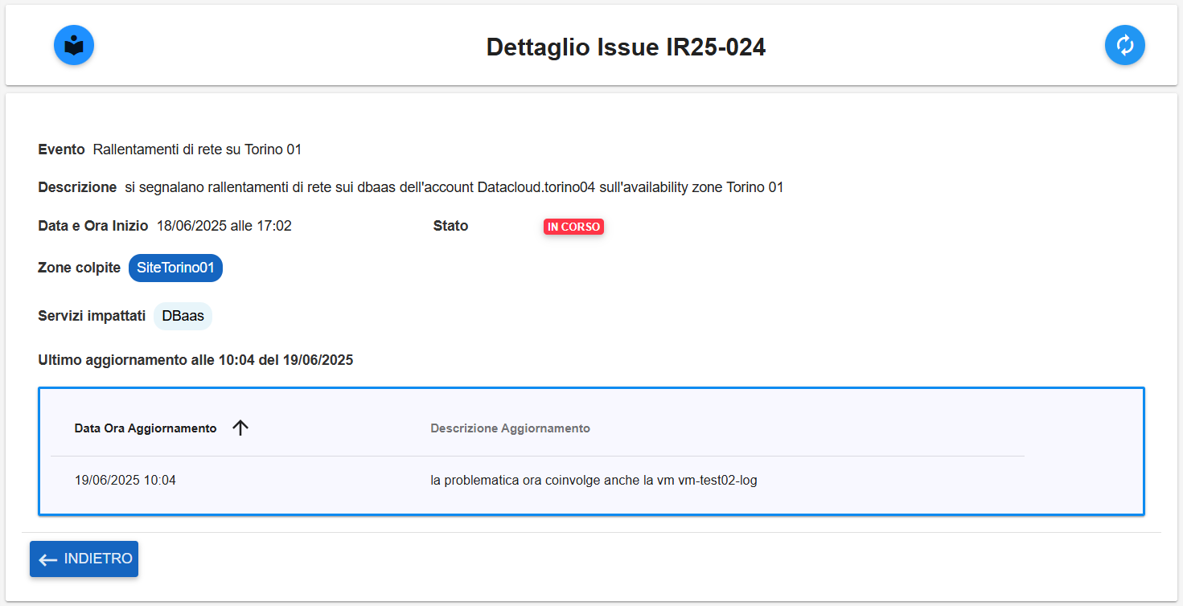Click event text Rallentamenti di rete su Torino 01
The width and height of the screenshot is (1183, 606).
tap(197, 149)
